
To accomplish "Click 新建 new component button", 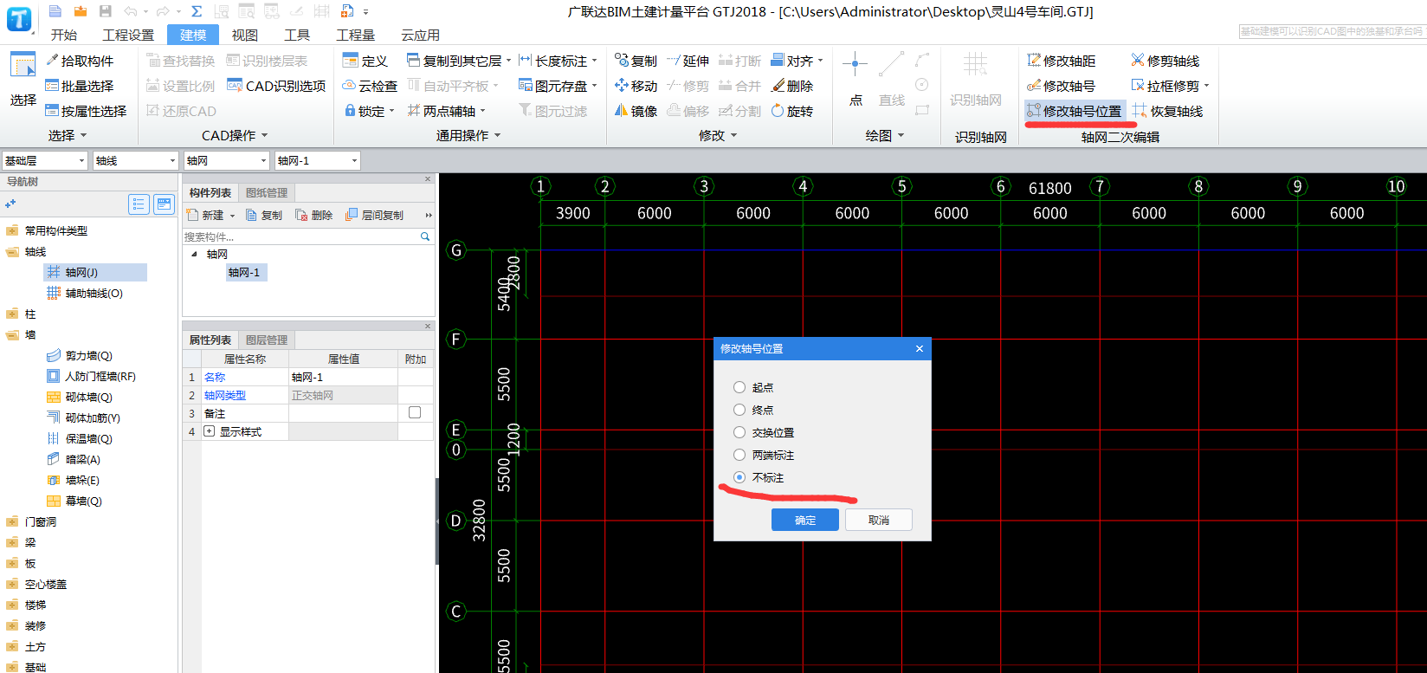I will (206, 215).
